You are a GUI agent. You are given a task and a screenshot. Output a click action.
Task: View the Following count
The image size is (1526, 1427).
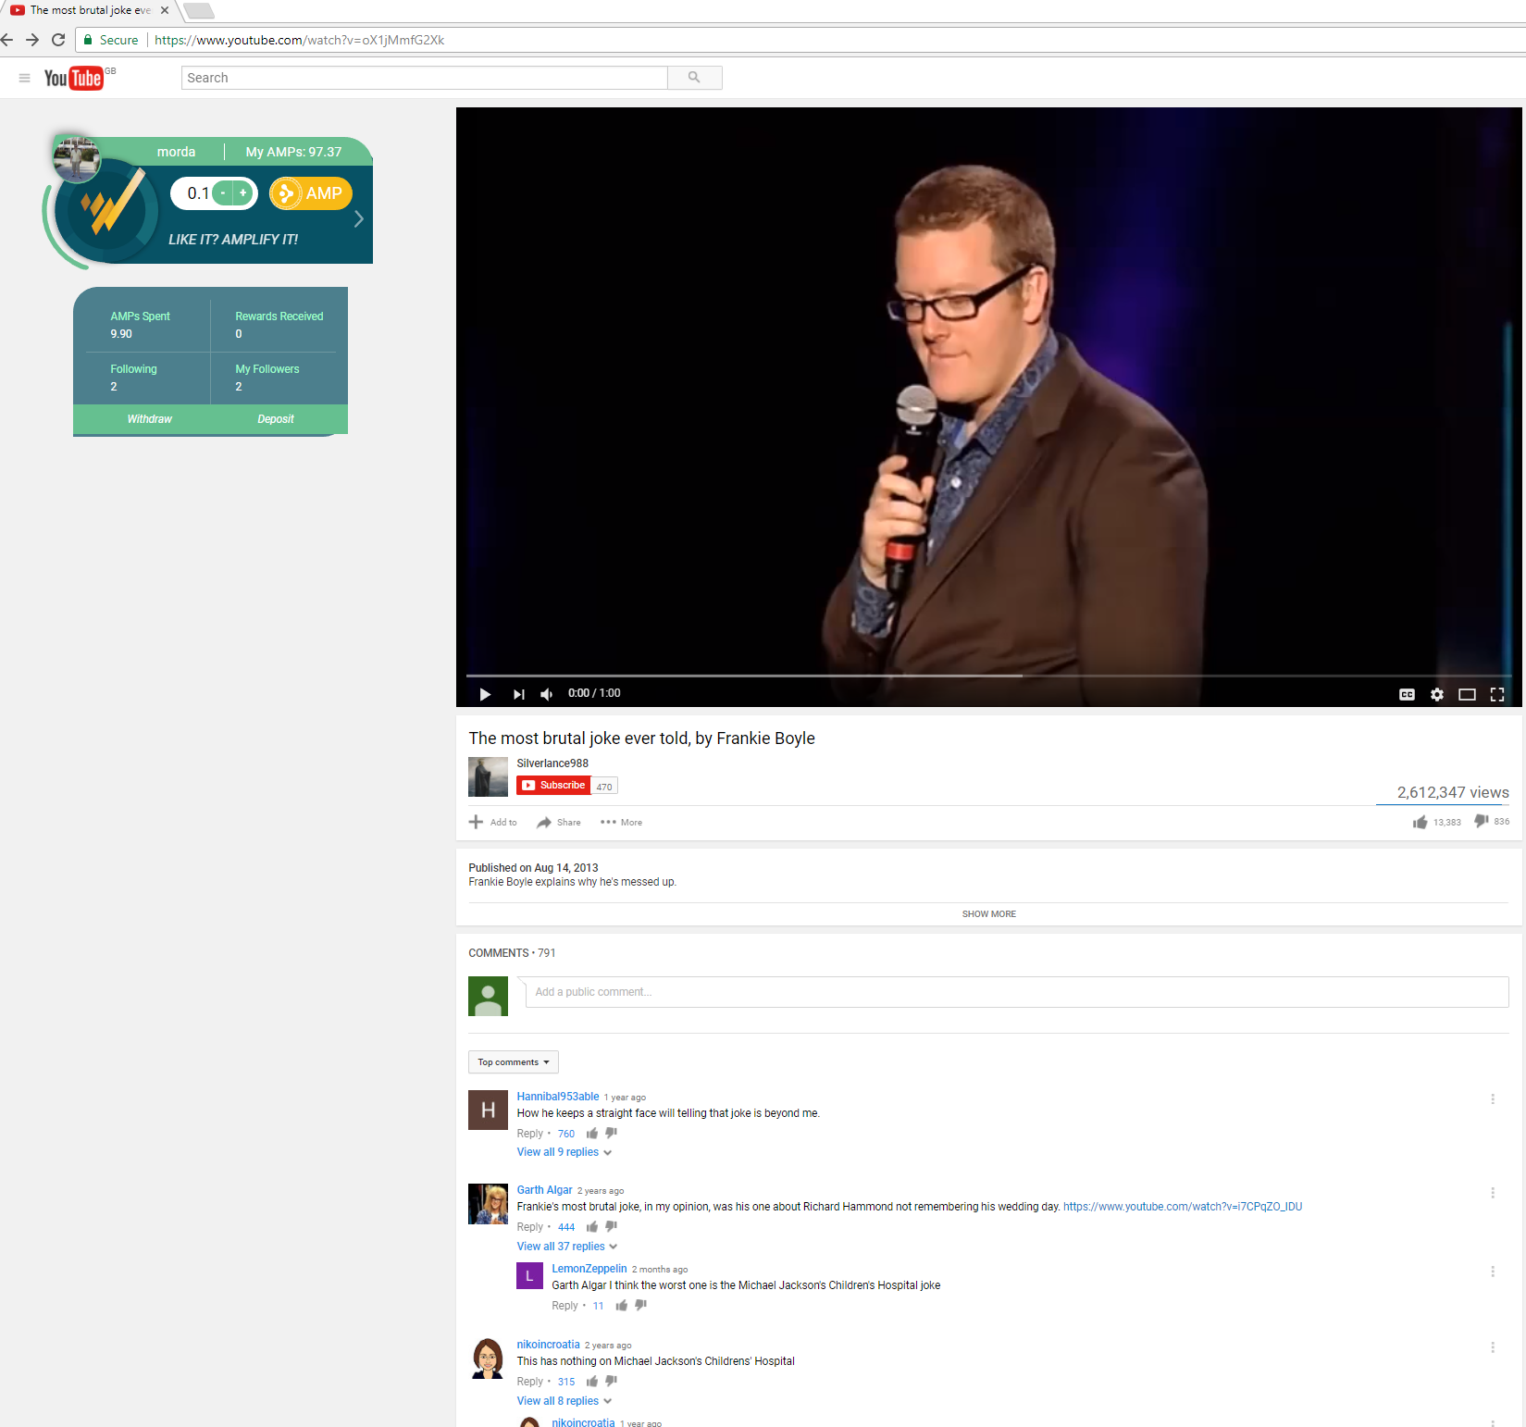(133, 378)
